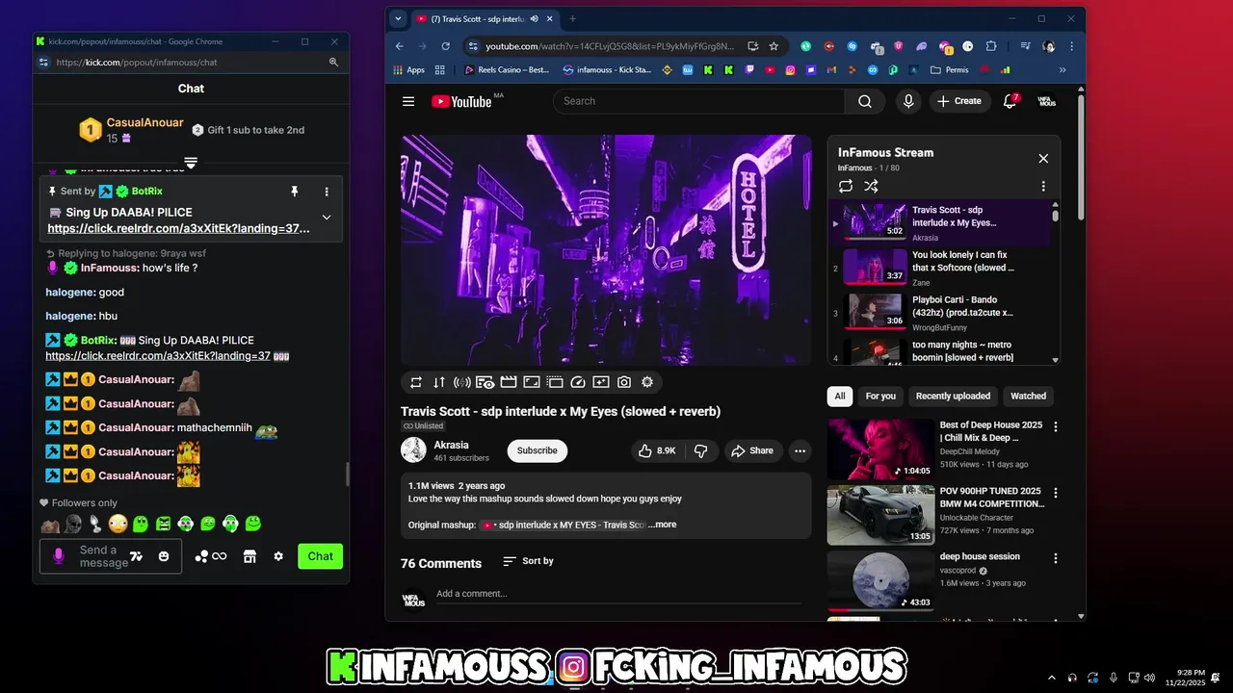Open Akrasia channel avatar

414,450
